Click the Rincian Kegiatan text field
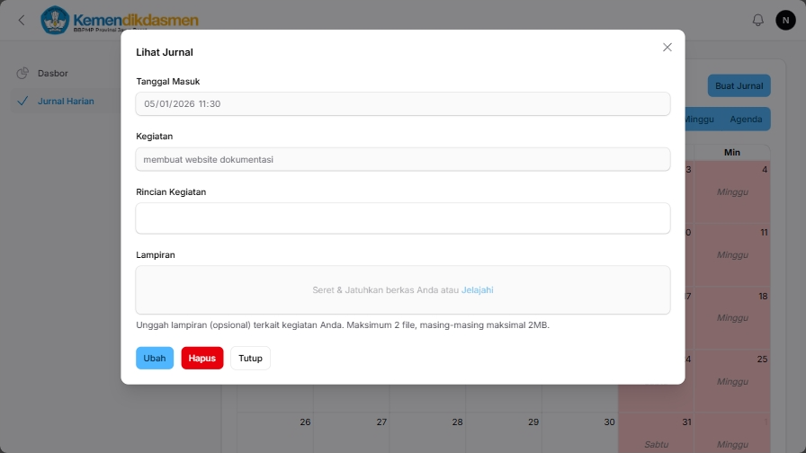Screen dimensions: 806x453 pyautogui.click(x=402, y=218)
